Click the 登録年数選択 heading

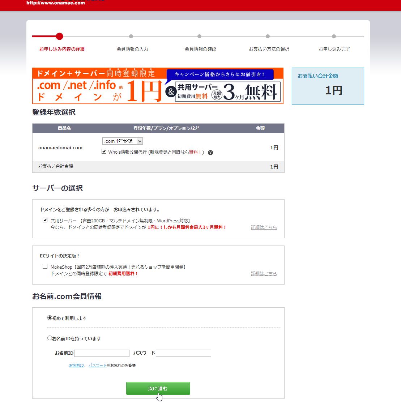(54, 112)
